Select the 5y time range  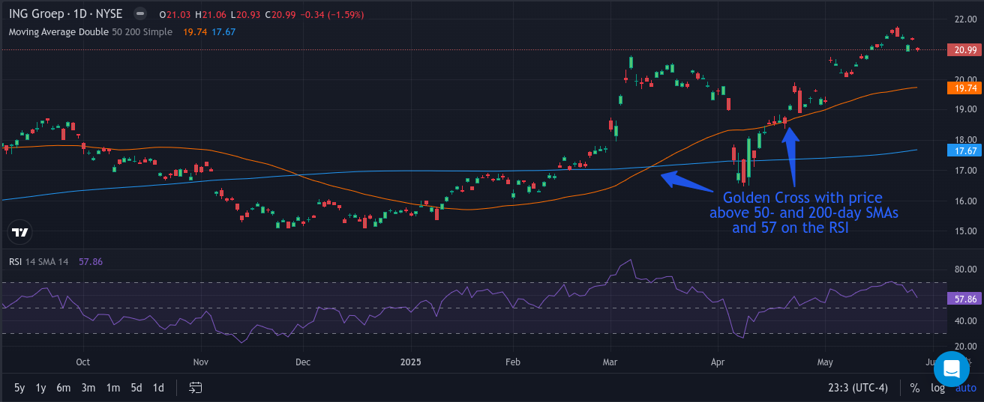pyautogui.click(x=19, y=388)
